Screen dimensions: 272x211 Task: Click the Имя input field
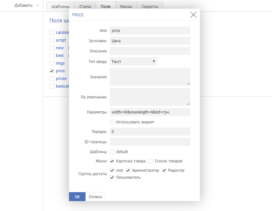point(150,31)
